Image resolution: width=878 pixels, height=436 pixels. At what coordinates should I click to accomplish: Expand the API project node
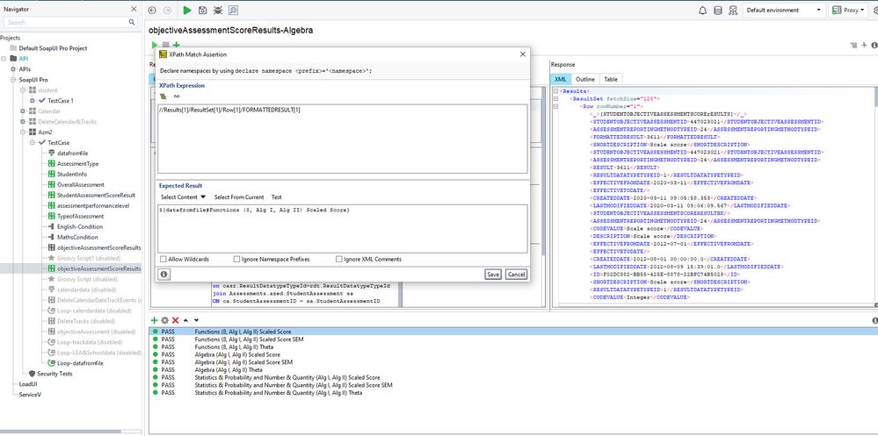4,59
